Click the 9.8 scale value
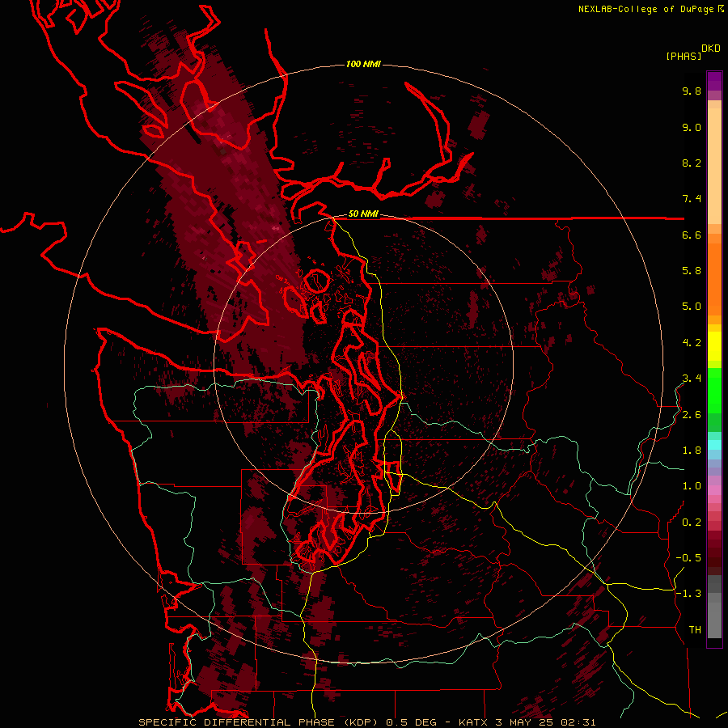Image resolution: width=728 pixels, height=728 pixels. point(692,91)
